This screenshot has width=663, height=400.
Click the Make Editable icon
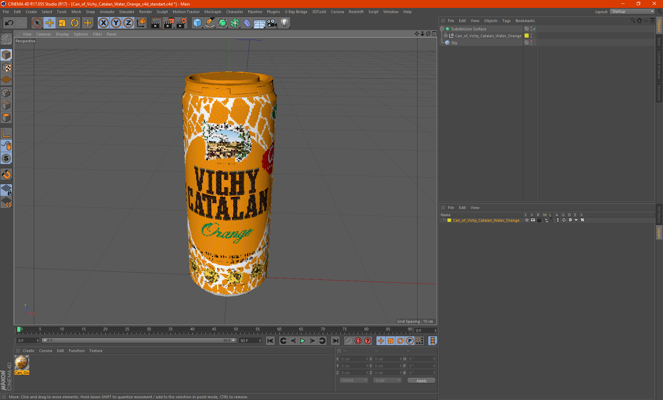[x=6, y=39]
